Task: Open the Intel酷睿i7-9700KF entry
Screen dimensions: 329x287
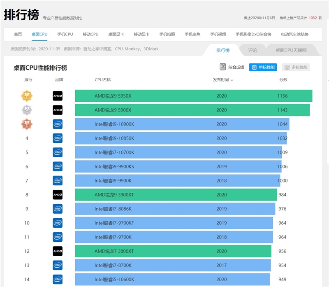Action: [174, 223]
